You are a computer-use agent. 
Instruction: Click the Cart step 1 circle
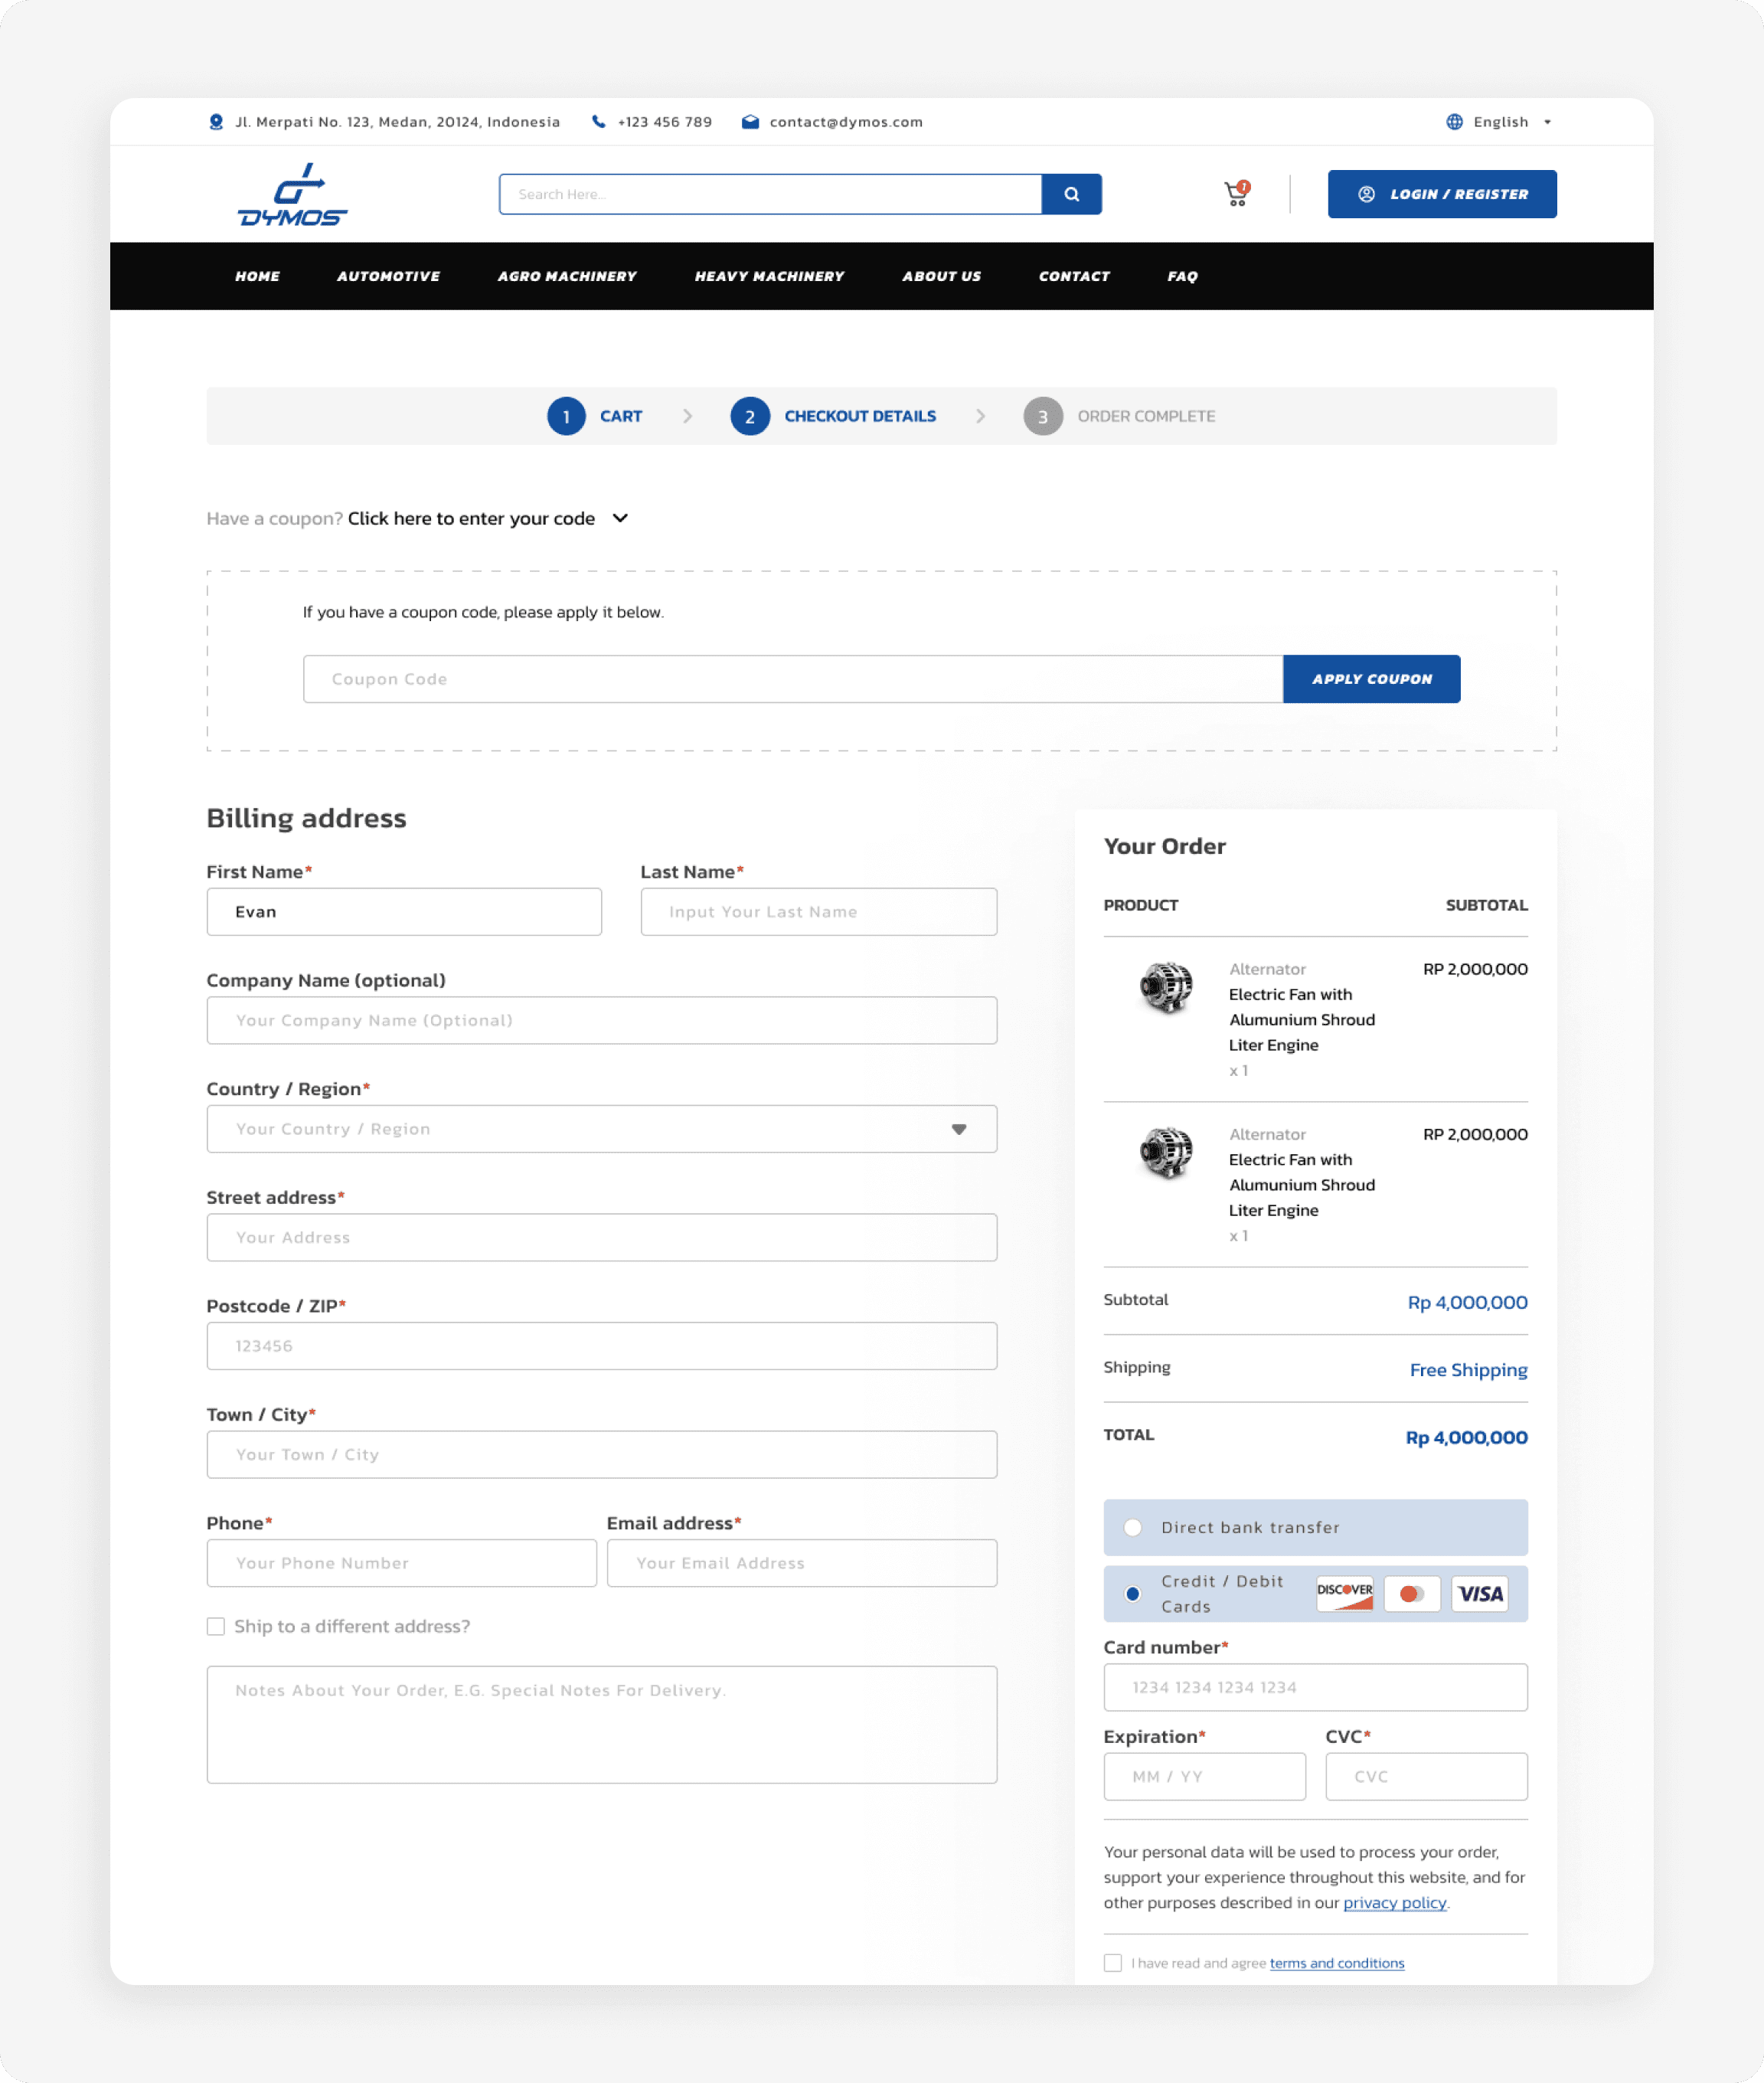pyautogui.click(x=566, y=416)
